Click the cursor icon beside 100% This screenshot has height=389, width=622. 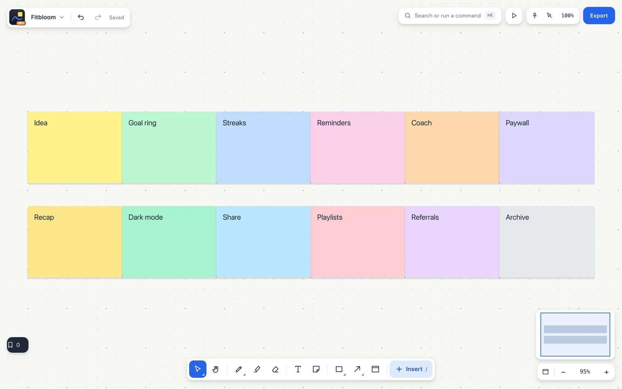pos(549,15)
